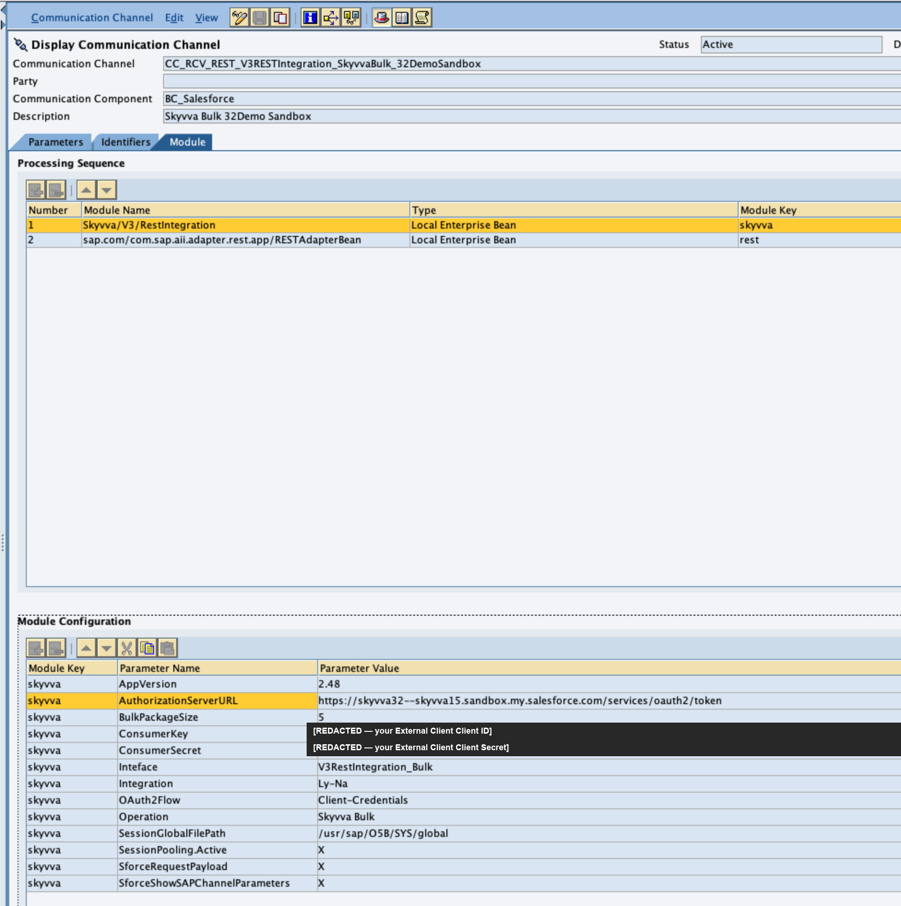Move parameter up in Module Configuration
The width and height of the screenshot is (901, 906).
click(86, 648)
